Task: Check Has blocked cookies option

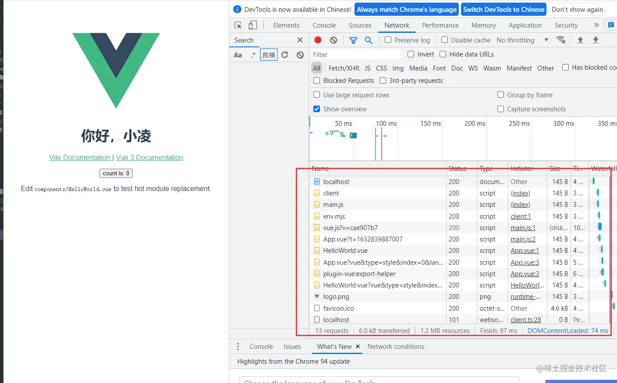Action: [x=566, y=67]
